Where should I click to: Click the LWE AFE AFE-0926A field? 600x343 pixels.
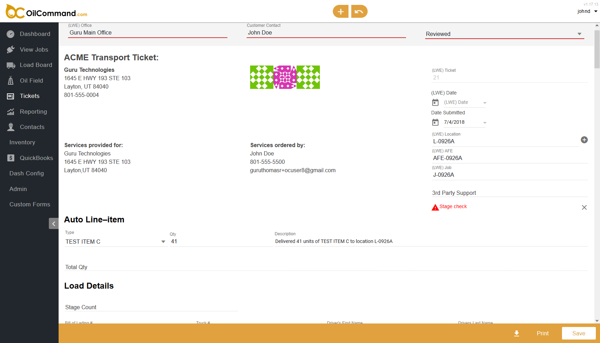(510, 158)
